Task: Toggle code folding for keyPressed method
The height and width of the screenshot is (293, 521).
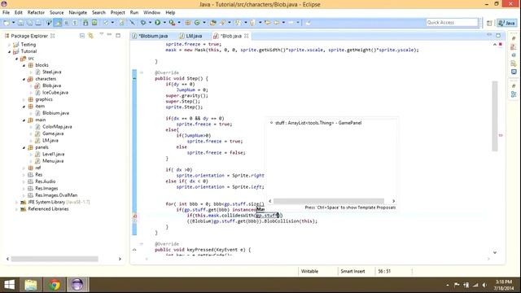Action: click(142, 244)
